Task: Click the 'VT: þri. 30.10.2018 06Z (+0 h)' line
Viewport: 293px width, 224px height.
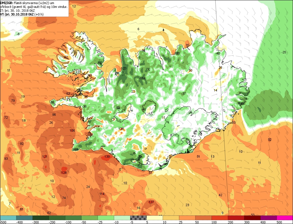Action: [22, 14]
